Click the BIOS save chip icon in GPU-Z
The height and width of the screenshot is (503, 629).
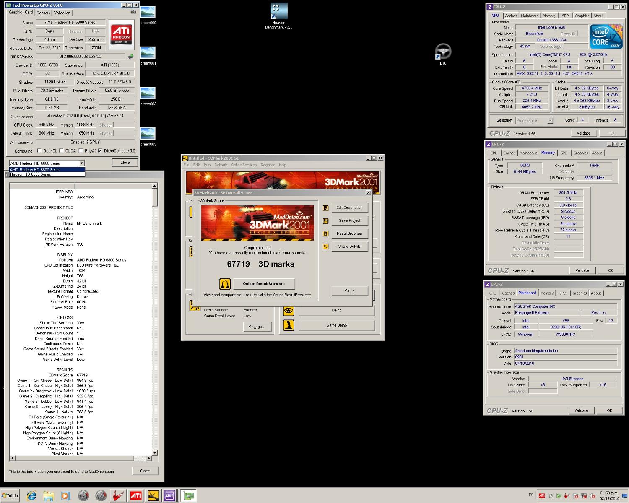131,57
